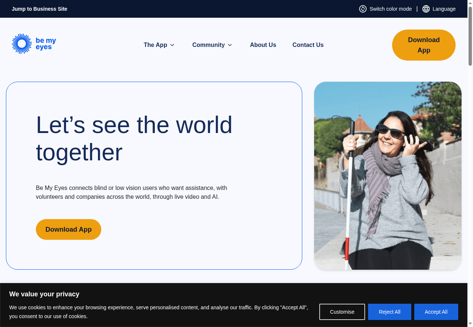Open the Community menu item
Image resolution: width=473 pixels, height=327 pixels.
coord(208,45)
